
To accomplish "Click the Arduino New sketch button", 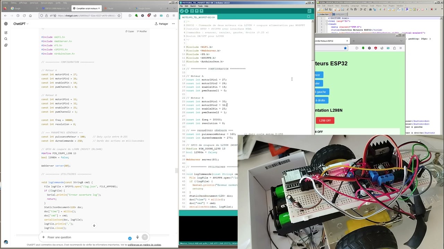I will point(192,11).
